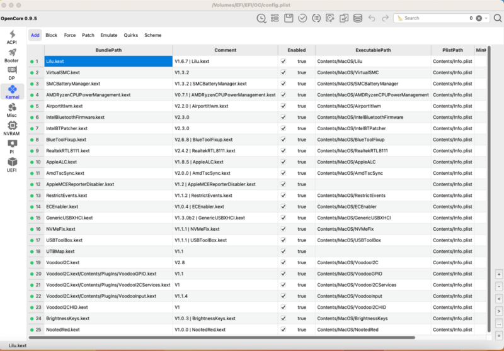Image resolution: width=504 pixels, height=351 pixels.
Task: Toggle Enabled checkbox for AppleALC.kext
Action: [283, 162]
